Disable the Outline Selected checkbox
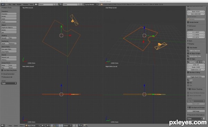Viewport: 208px width, 127px height. [188, 50]
